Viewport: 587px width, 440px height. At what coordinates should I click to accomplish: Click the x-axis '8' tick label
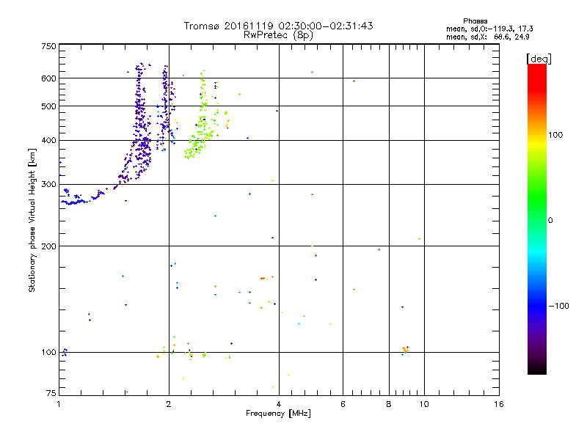click(389, 404)
